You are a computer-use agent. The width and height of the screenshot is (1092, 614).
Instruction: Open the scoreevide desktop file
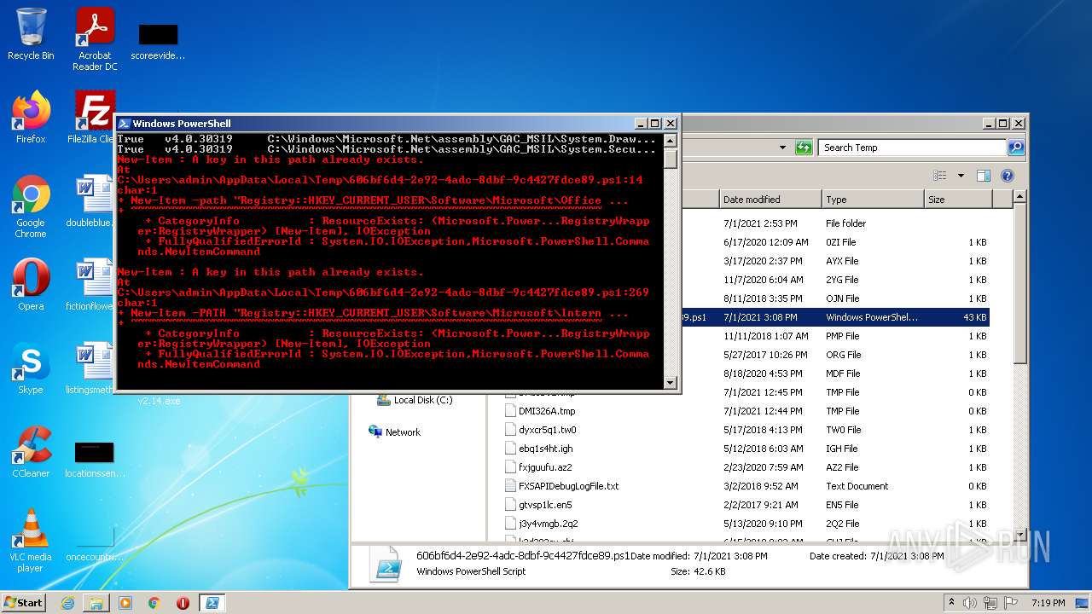(158, 41)
